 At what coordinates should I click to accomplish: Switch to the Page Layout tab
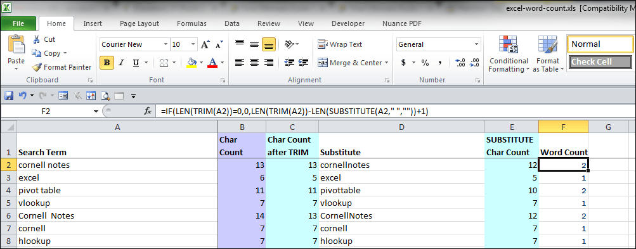(140, 23)
